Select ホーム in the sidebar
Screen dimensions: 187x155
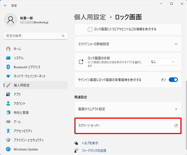36,49
